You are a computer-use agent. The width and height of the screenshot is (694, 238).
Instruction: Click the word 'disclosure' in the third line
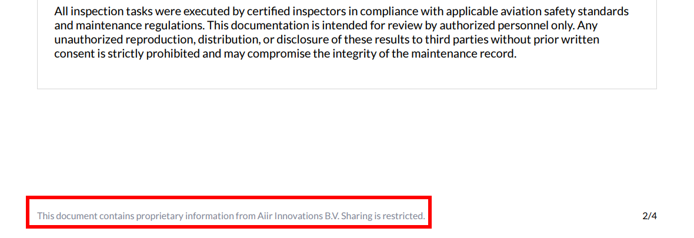(x=301, y=40)
